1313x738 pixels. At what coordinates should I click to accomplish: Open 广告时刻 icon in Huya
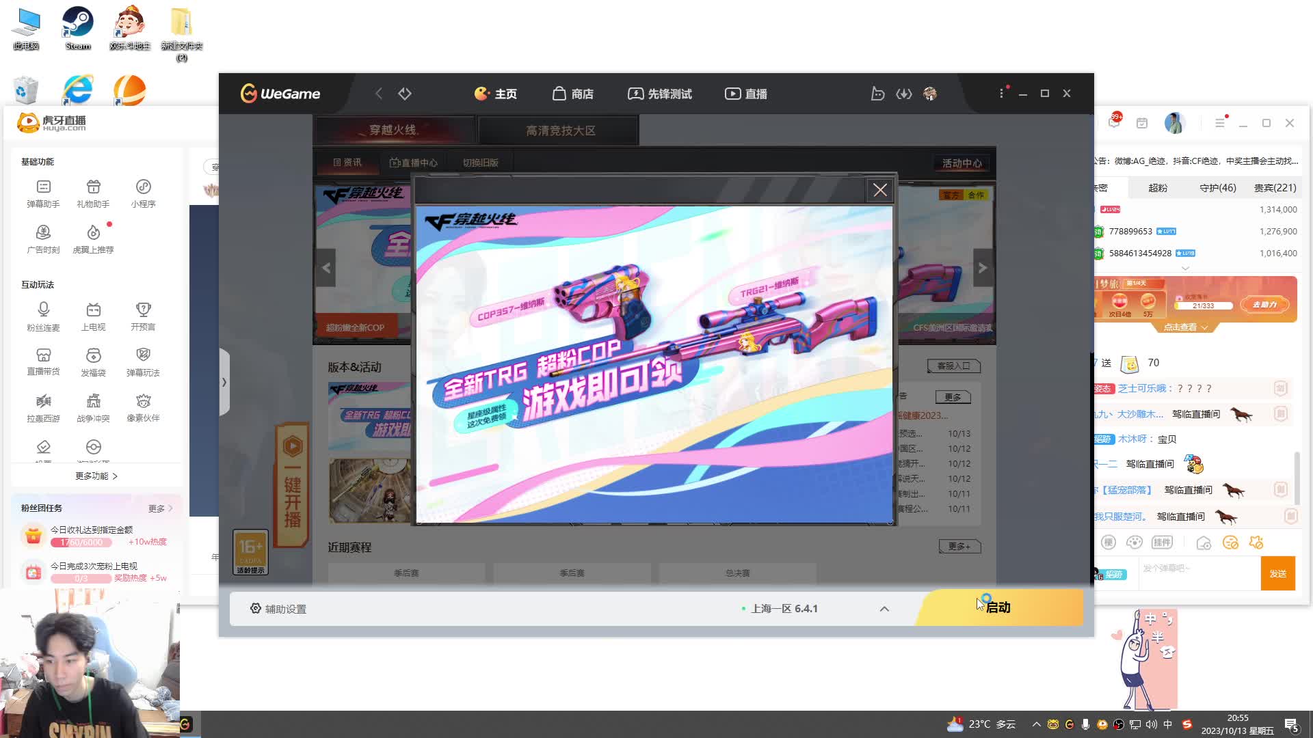(43, 239)
